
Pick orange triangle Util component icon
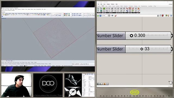[x=139, y=8]
